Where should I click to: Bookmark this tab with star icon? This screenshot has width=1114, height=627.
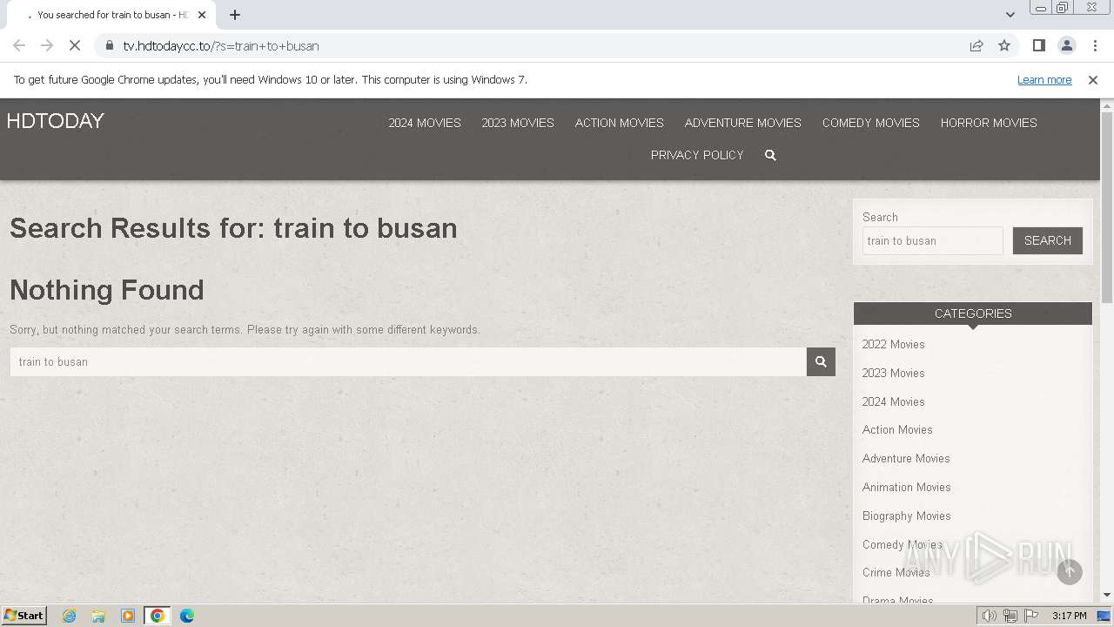coord(1004,45)
